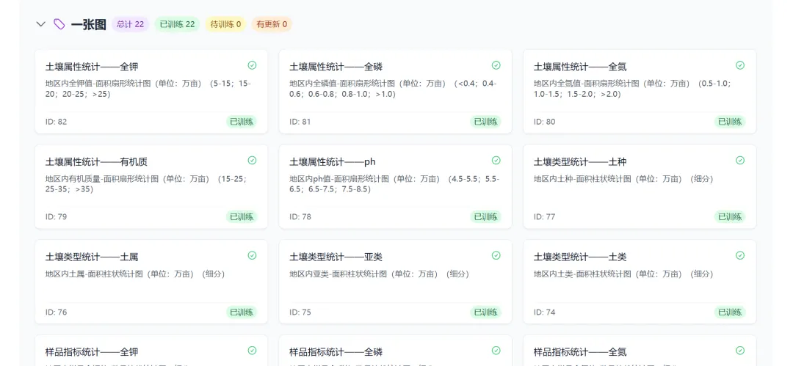
Task: Click check-circle icon on 土壤类型统计——土种 card
Action: [x=740, y=160]
